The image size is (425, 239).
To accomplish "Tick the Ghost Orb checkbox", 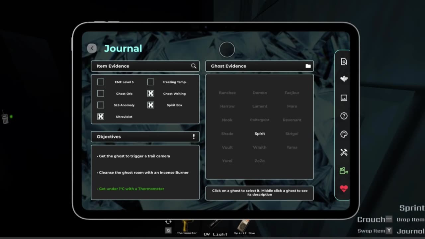I will (x=101, y=94).
